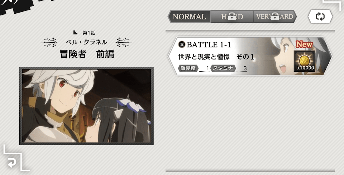
Task: Click the back arrow icon
Action: [x=12, y=163]
